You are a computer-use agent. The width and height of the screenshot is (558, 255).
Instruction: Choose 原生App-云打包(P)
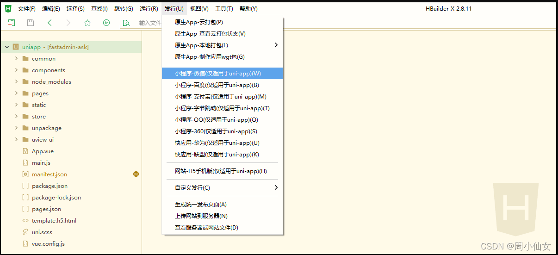[x=222, y=22]
